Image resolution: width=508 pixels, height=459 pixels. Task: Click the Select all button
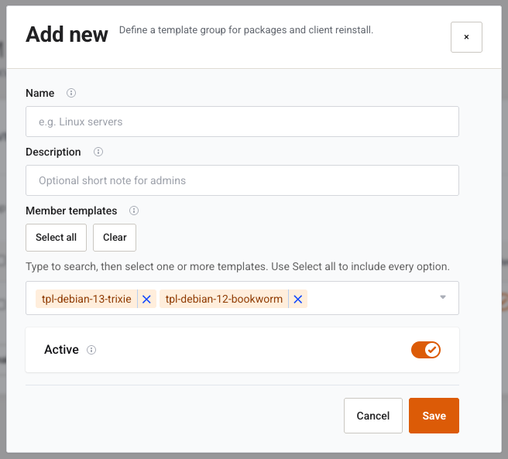pos(56,238)
